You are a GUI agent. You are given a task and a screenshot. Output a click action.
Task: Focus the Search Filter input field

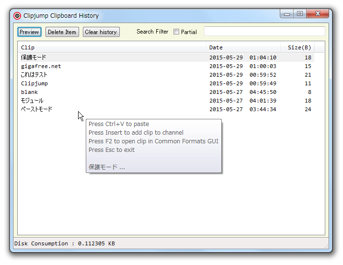[264, 31]
